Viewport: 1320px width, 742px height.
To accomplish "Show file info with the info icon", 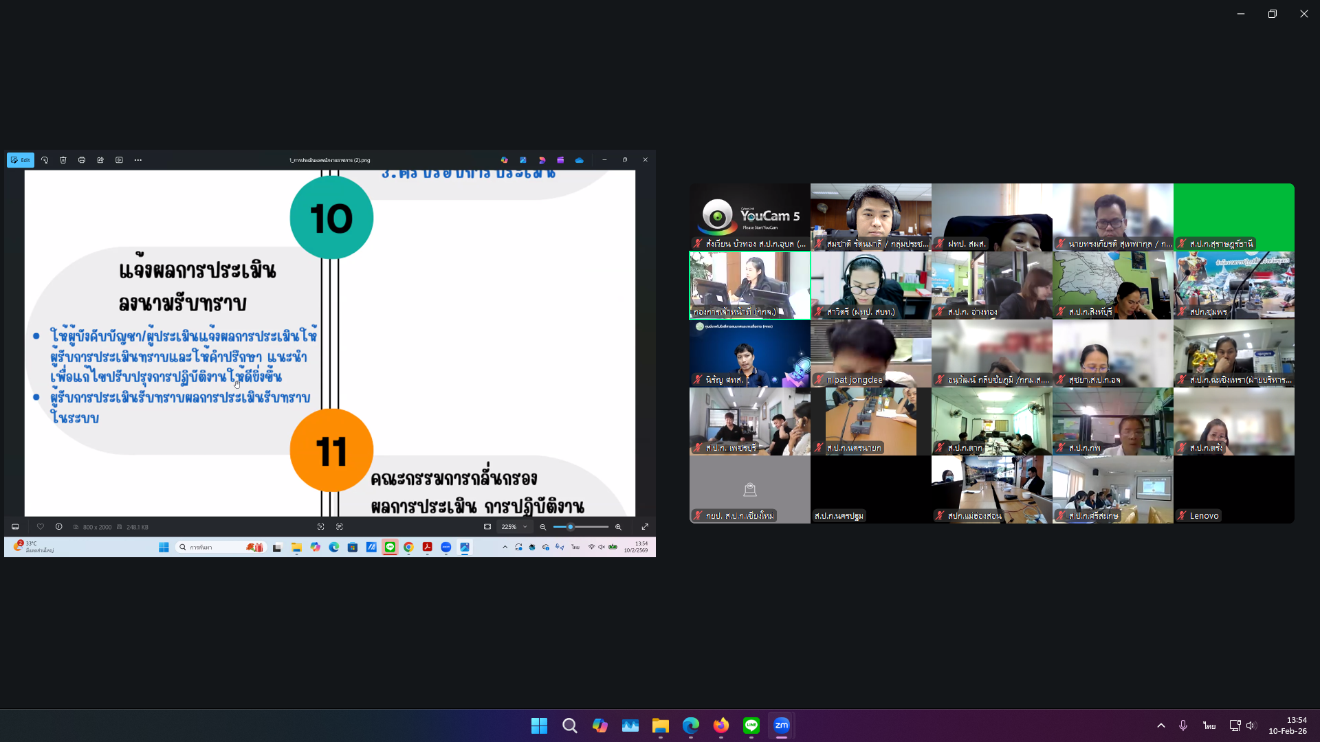I will (59, 527).
